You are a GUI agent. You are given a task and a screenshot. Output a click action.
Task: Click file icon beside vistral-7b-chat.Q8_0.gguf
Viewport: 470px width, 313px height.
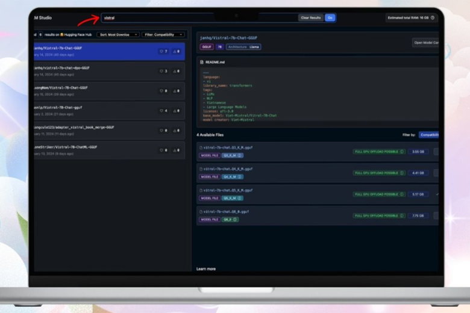click(201, 211)
